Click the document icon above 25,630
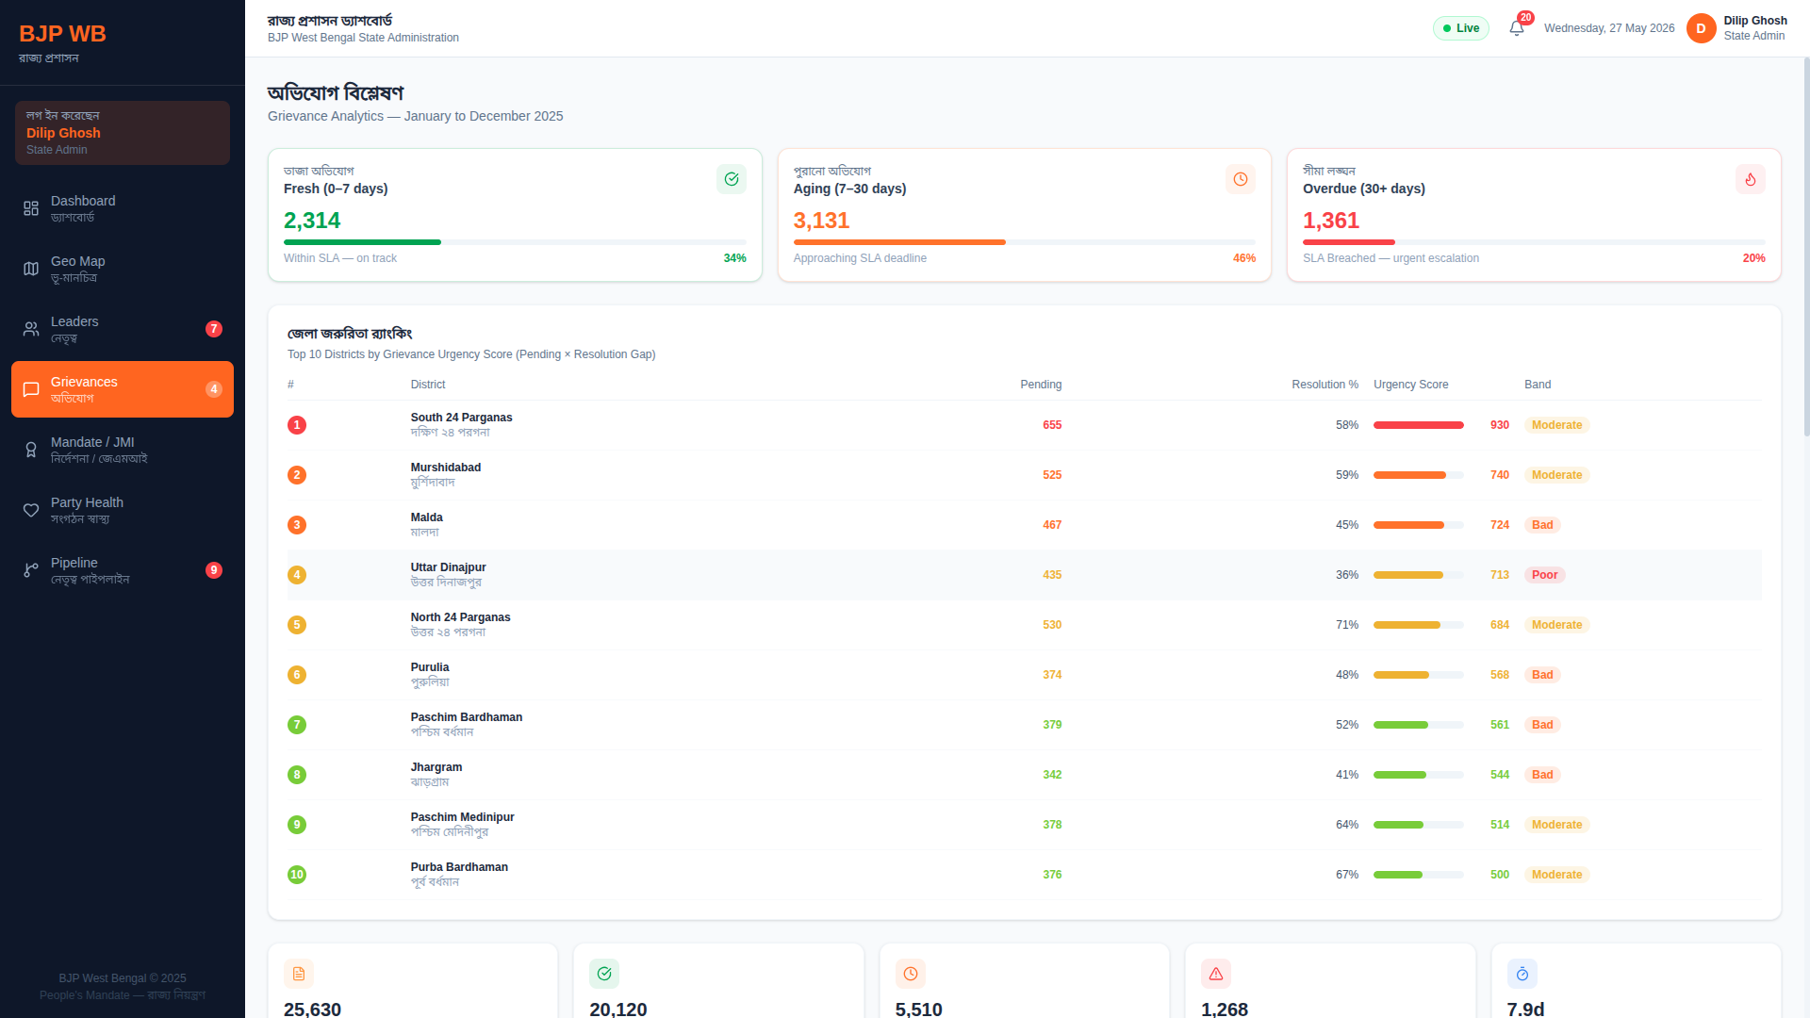The image size is (1810, 1018). [299, 974]
